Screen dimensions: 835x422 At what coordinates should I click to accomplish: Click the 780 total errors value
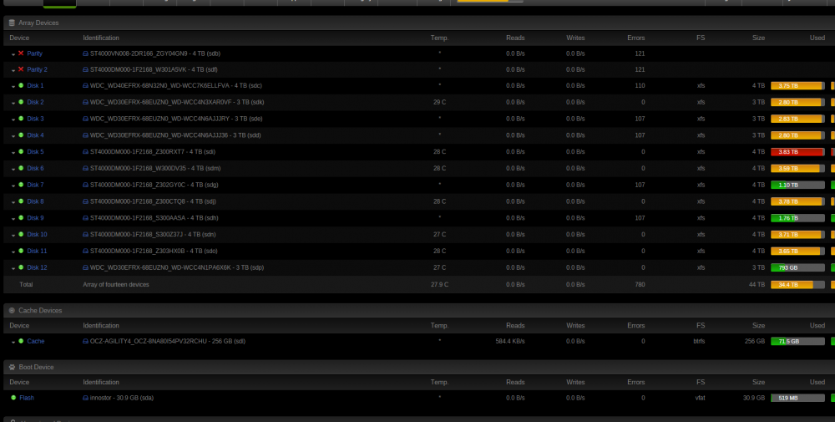pyautogui.click(x=640, y=284)
